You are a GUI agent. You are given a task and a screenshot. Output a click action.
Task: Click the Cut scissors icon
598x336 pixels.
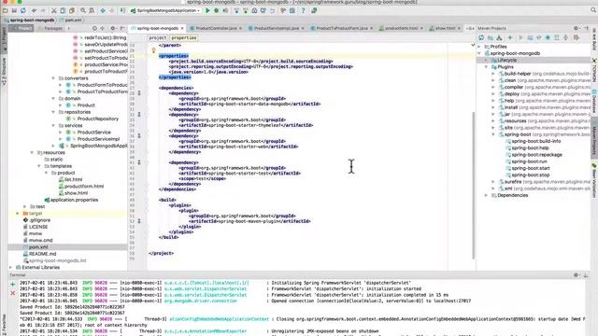pyautogui.click(x=54, y=10)
